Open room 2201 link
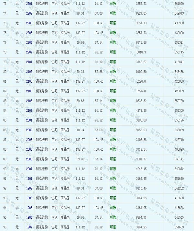Viewport: 194px width, 231px height. pos(29,4)
